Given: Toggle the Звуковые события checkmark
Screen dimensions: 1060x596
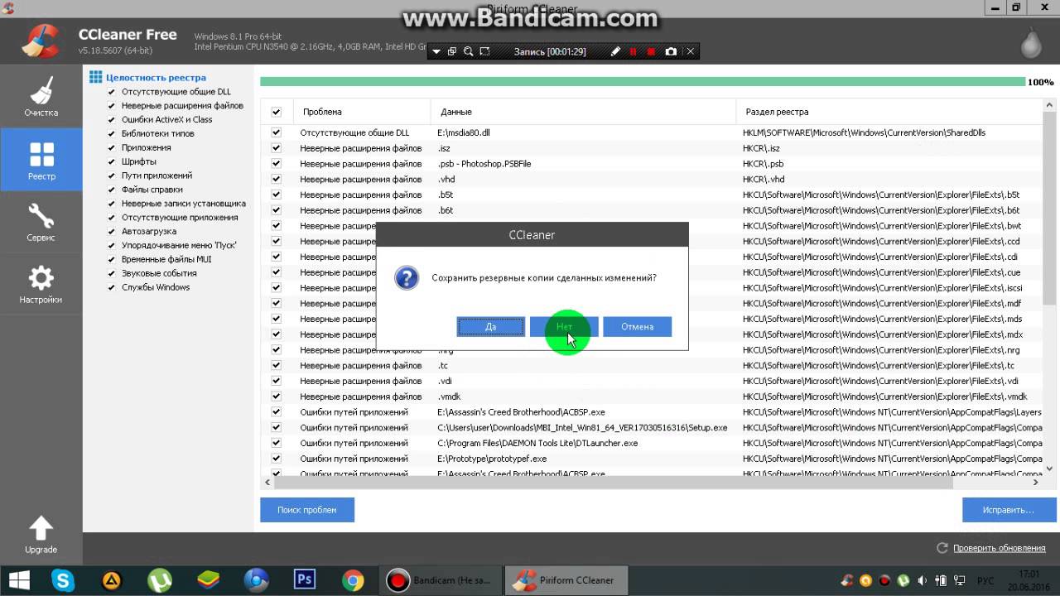Looking at the screenshot, I should coord(112,273).
